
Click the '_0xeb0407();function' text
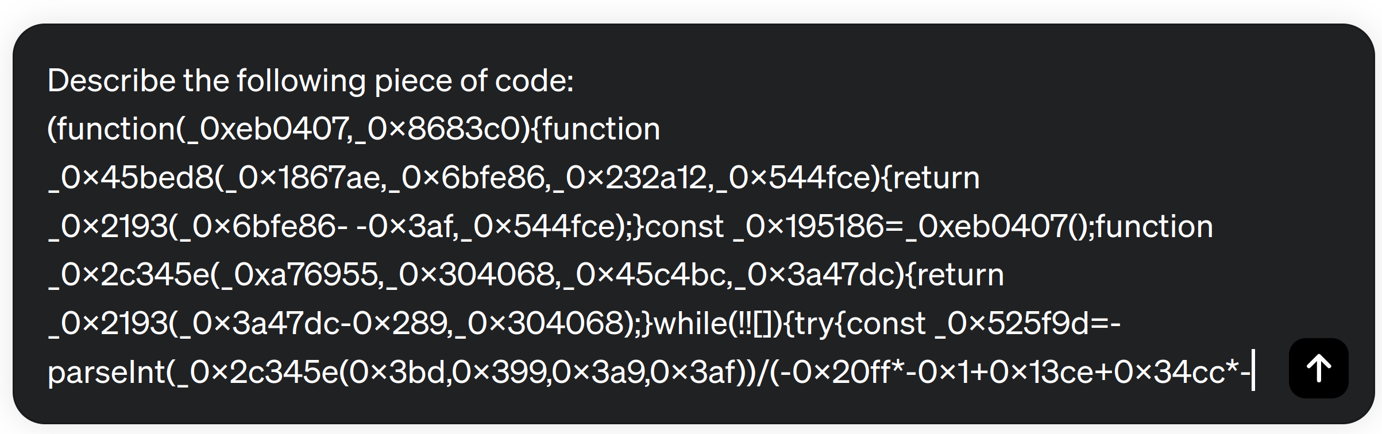[x=1059, y=227]
